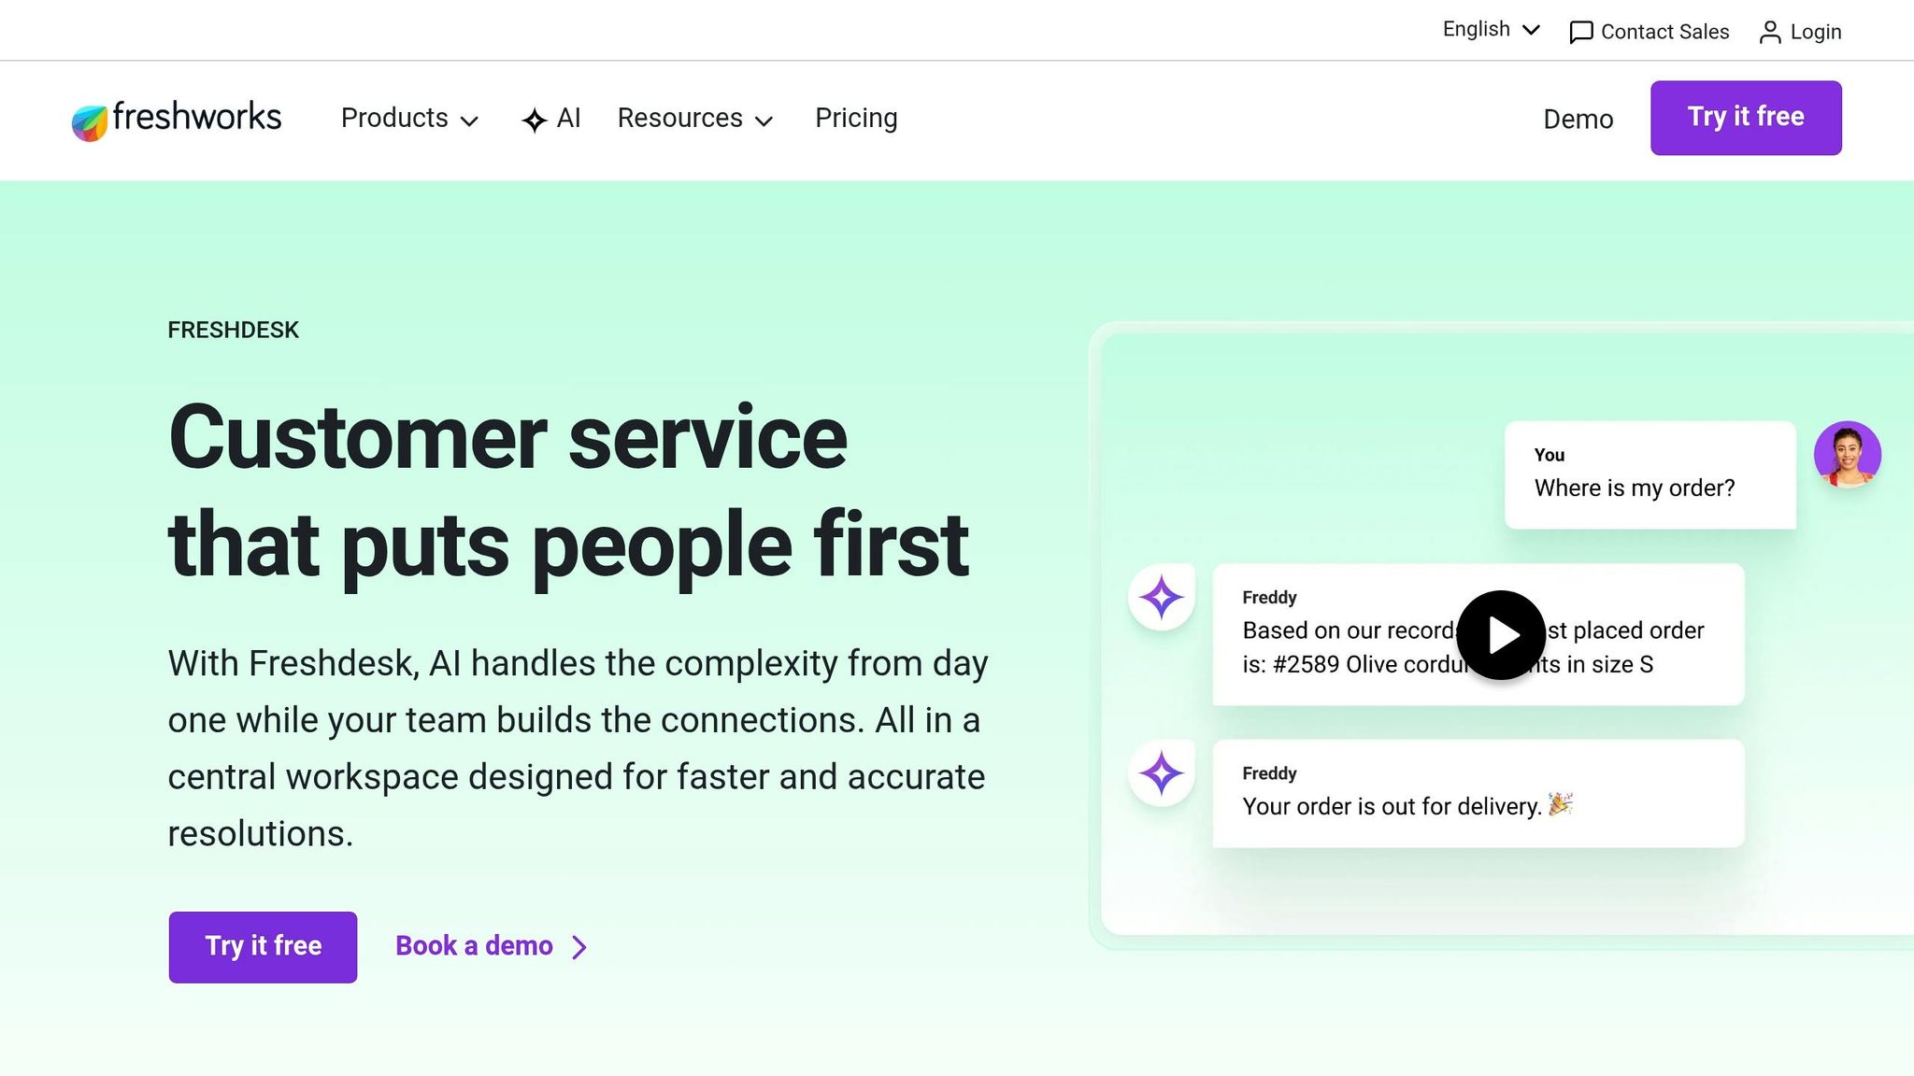Click the Login link text

[x=1814, y=31]
